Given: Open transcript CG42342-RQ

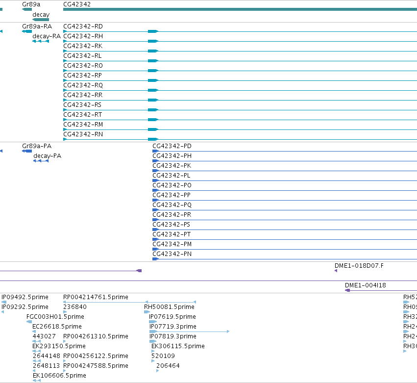Looking at the screenshot, I should (83, 85).
